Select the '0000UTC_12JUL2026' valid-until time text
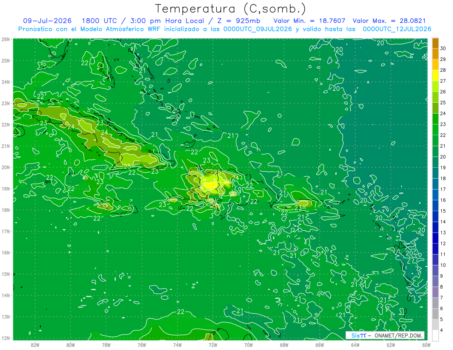This screenshot has width=453, height=350. click(x=397, y=29)
